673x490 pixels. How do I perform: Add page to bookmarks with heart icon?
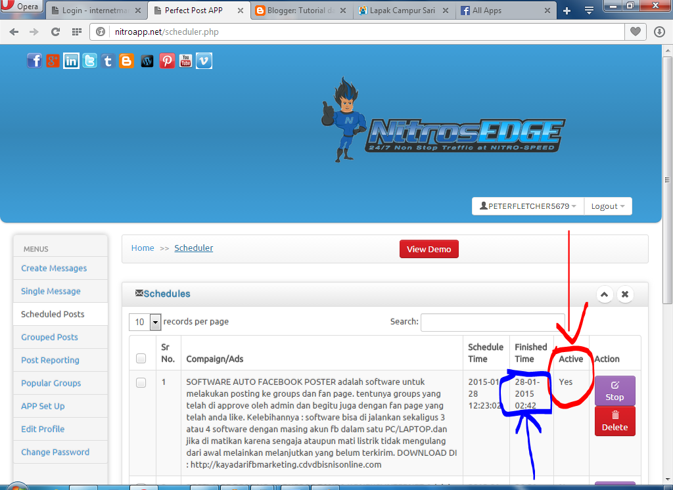pyautogui.click(x=636, y=32)
